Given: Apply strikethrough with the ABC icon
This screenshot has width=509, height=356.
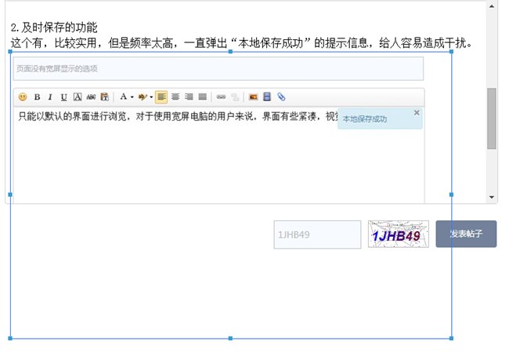Looking at the screenshot, I should [90, 97].
